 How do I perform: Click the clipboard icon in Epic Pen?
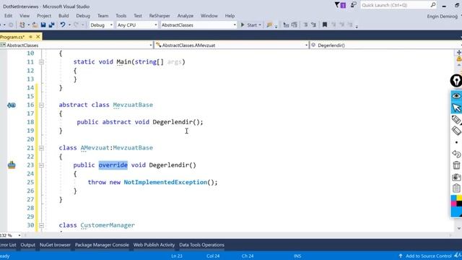456,188
